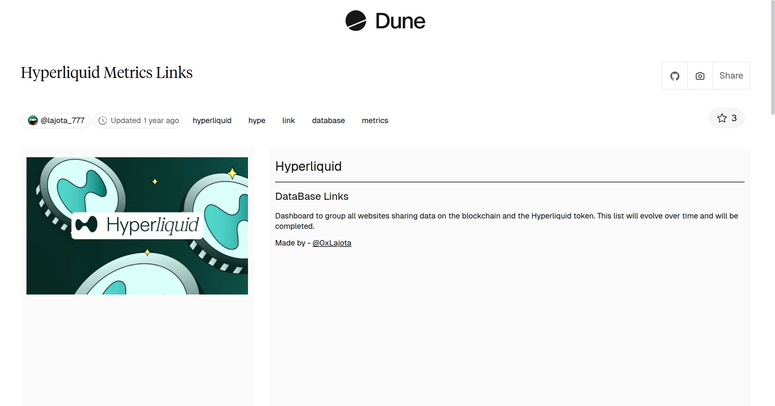Open the @0xLajota profile link
The height and width of the screenshot is (406, 775).
(x=332, y=243)
